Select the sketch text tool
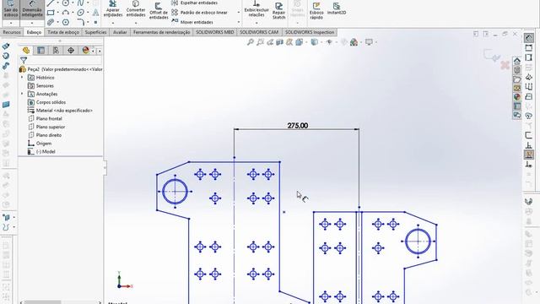The image size is (540, 304). (95, 13)
